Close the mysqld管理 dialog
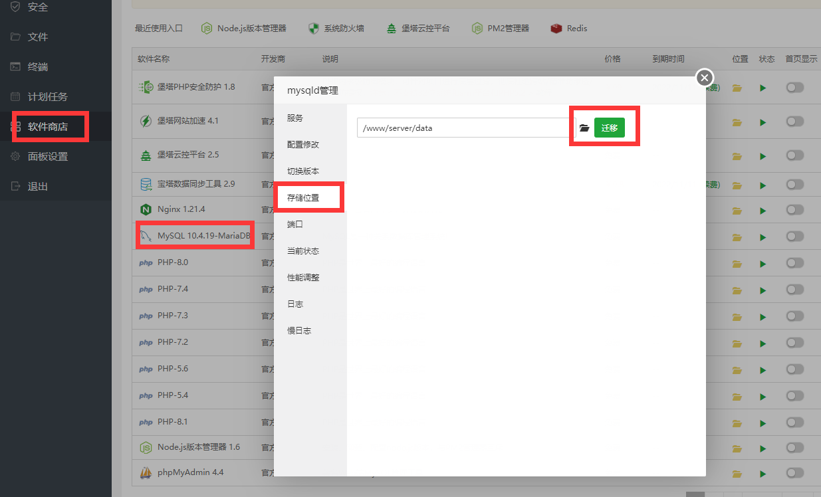The image size is (821, 497). click(x=705, y=78)
